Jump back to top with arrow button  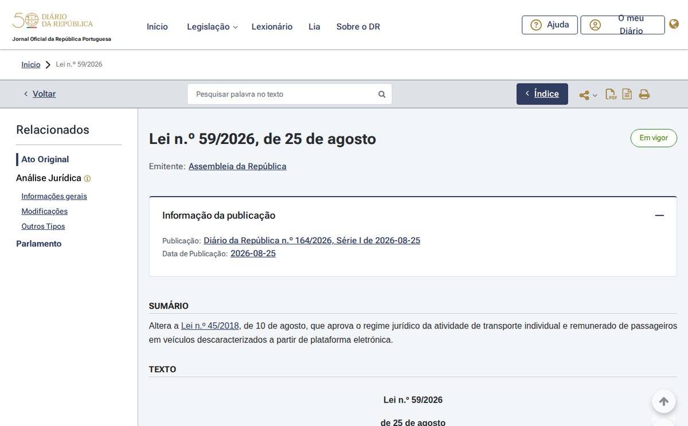pyautogui.click(x=664, y=402)
